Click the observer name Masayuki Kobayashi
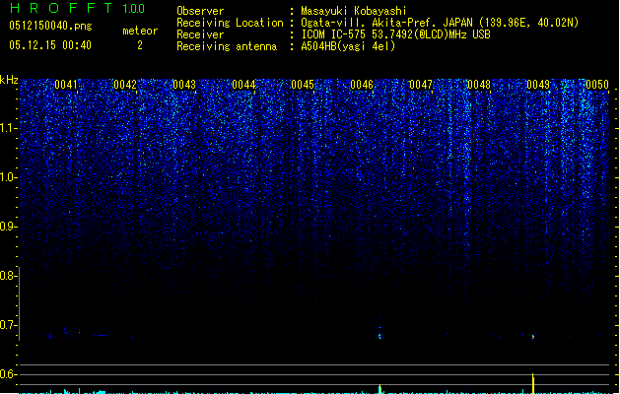Screen dimensions: 620x394 354,11
